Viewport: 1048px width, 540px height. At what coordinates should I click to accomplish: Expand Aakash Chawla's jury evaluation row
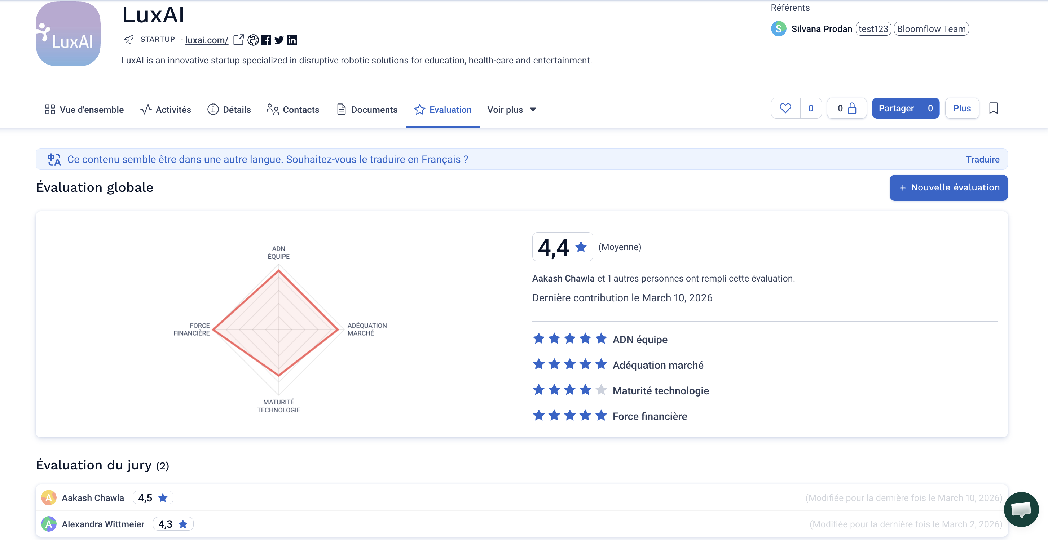coord(521,498)
